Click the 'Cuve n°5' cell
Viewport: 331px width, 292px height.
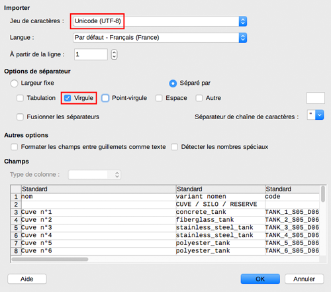tap(99, 243)
